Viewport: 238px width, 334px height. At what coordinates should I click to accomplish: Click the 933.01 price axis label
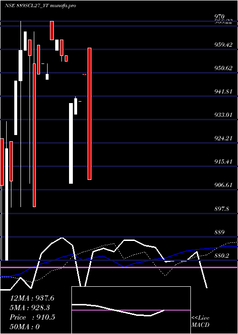coord(223,115)
